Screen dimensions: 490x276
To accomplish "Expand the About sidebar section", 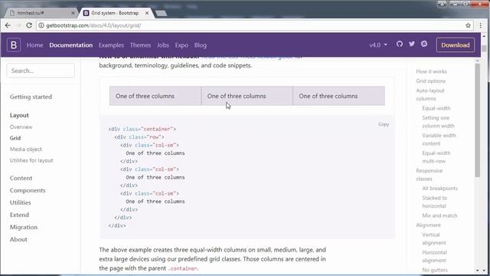I will [x=18, y=239].
